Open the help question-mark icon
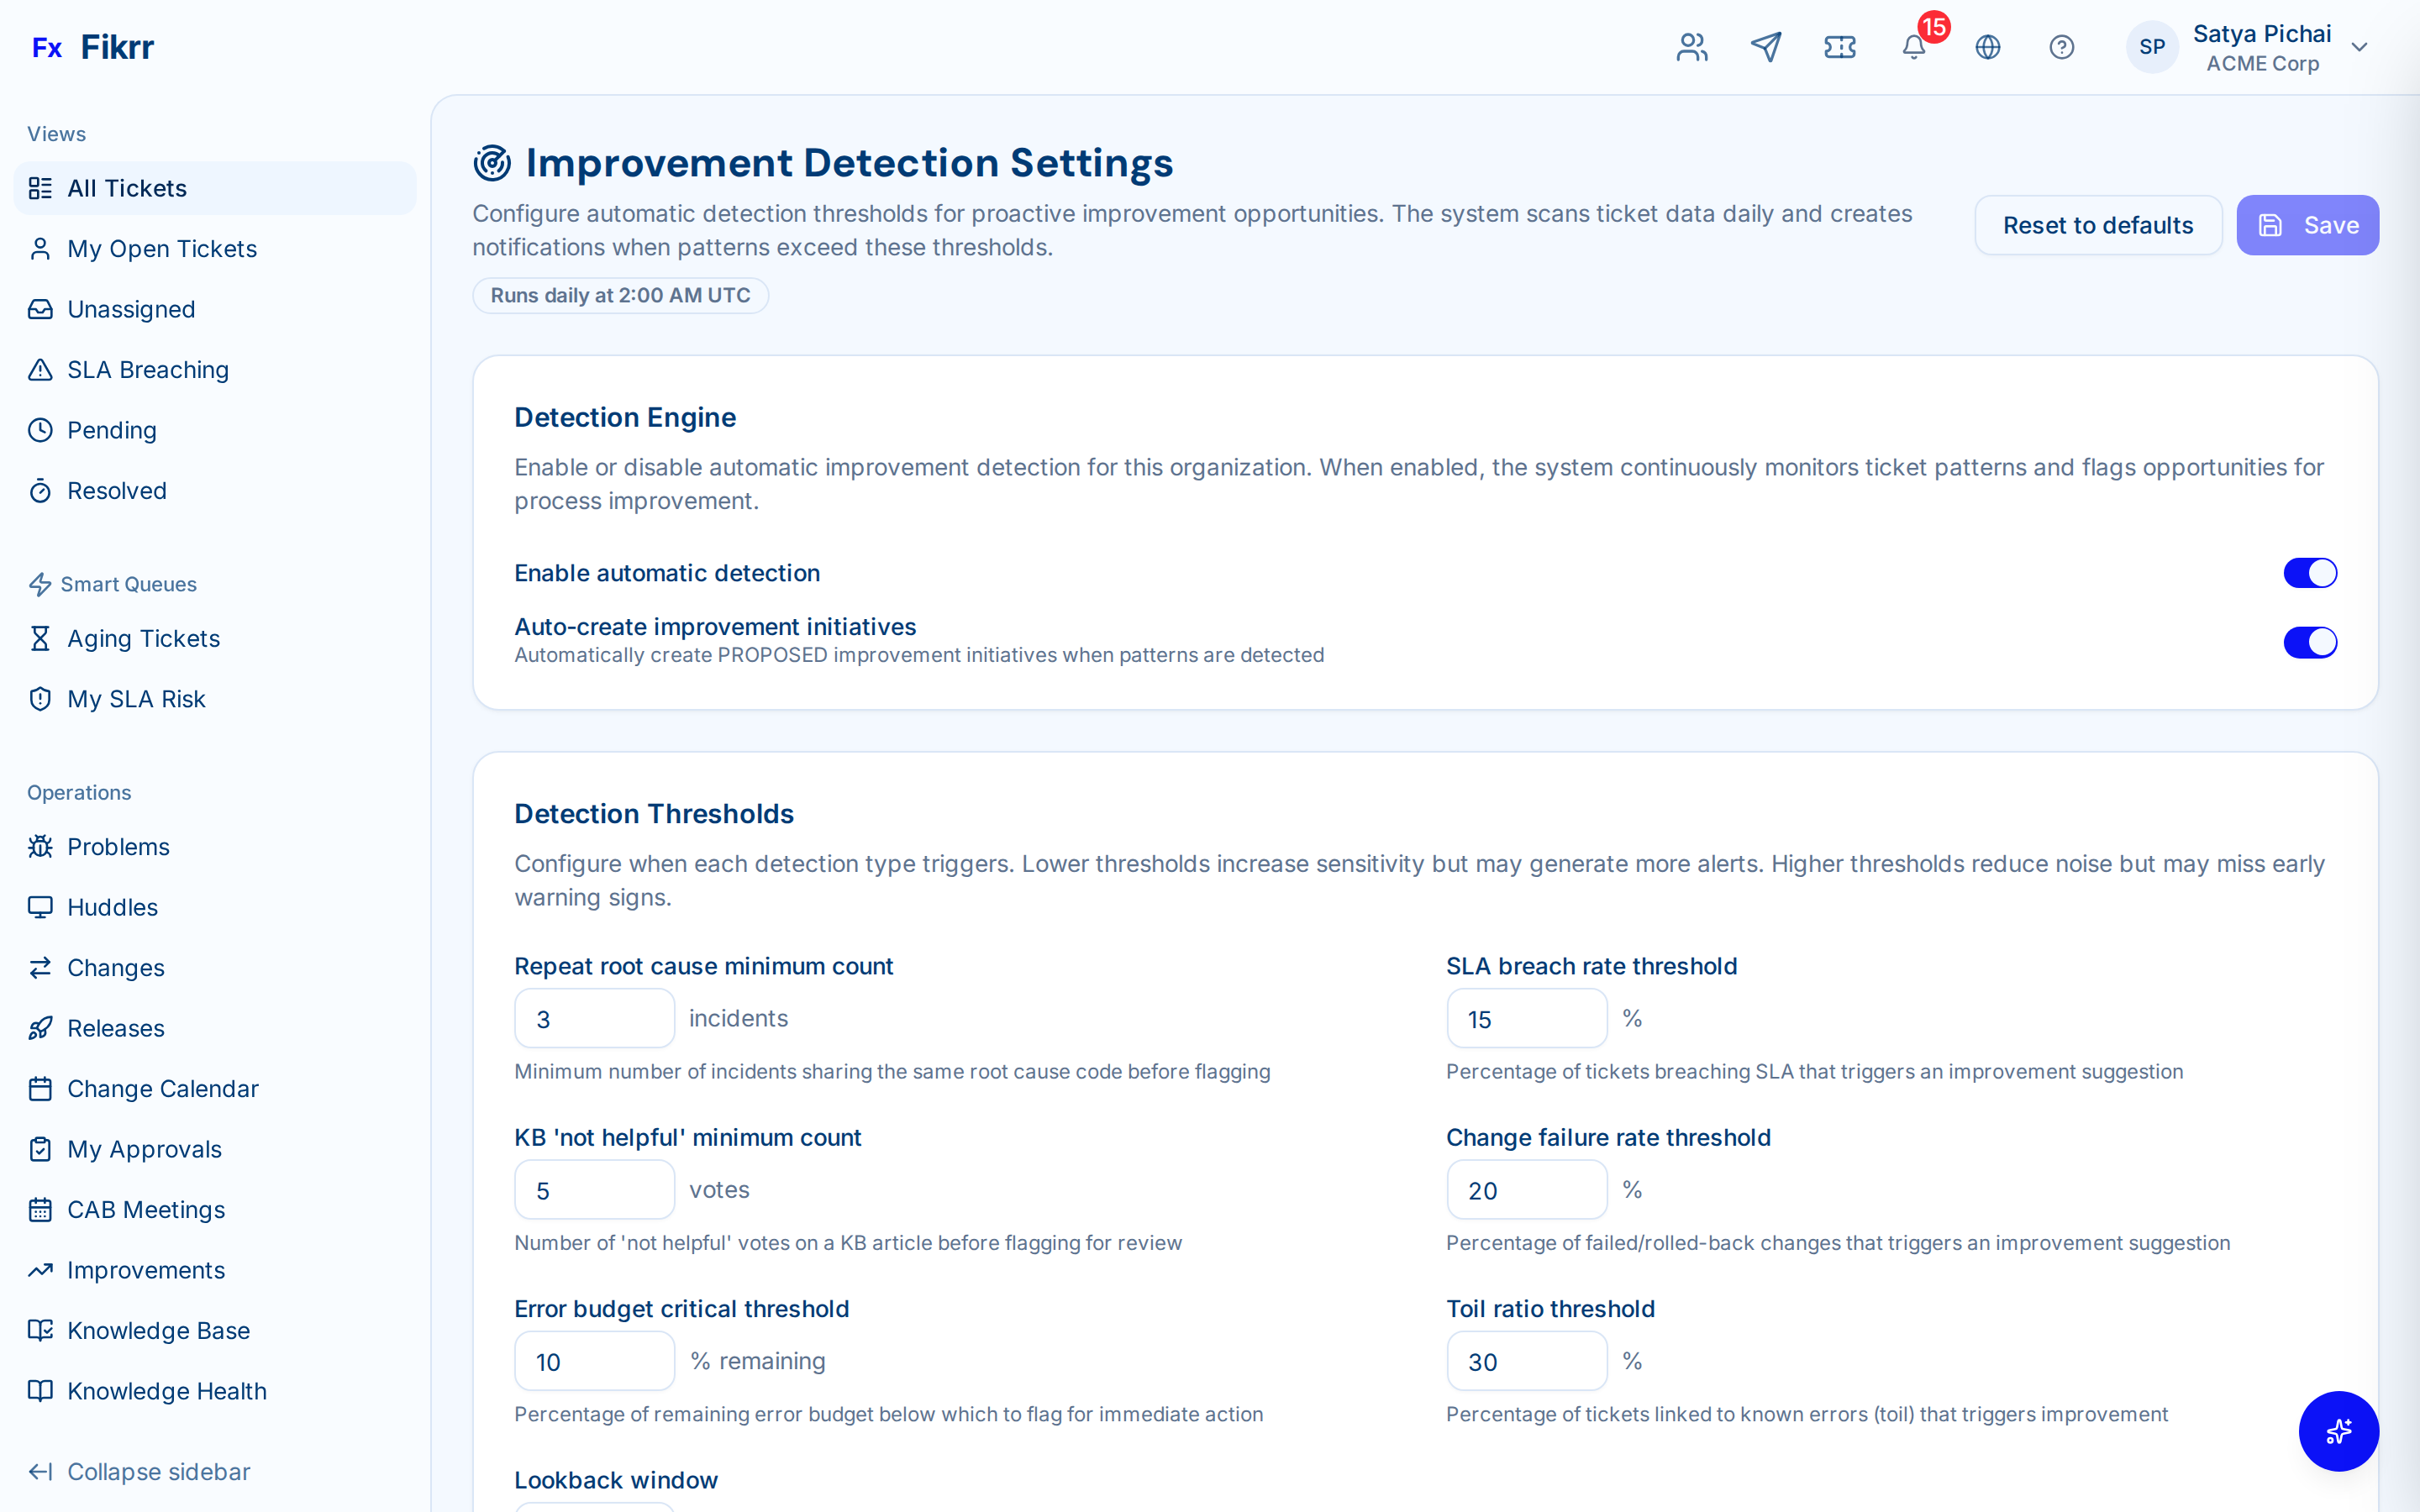 [2062, 47]
